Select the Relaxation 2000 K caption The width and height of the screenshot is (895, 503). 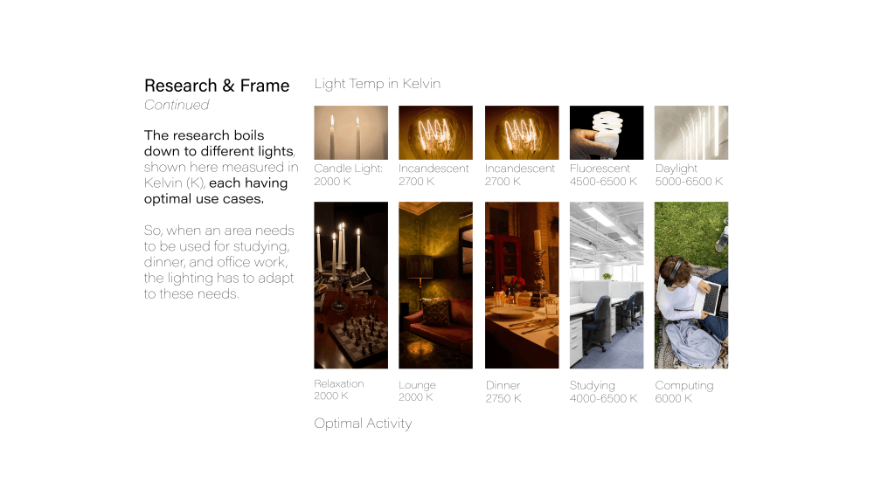338,389
